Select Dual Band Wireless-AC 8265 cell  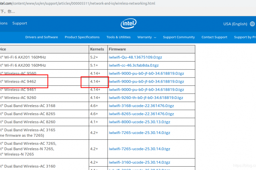tap(44, 114)
